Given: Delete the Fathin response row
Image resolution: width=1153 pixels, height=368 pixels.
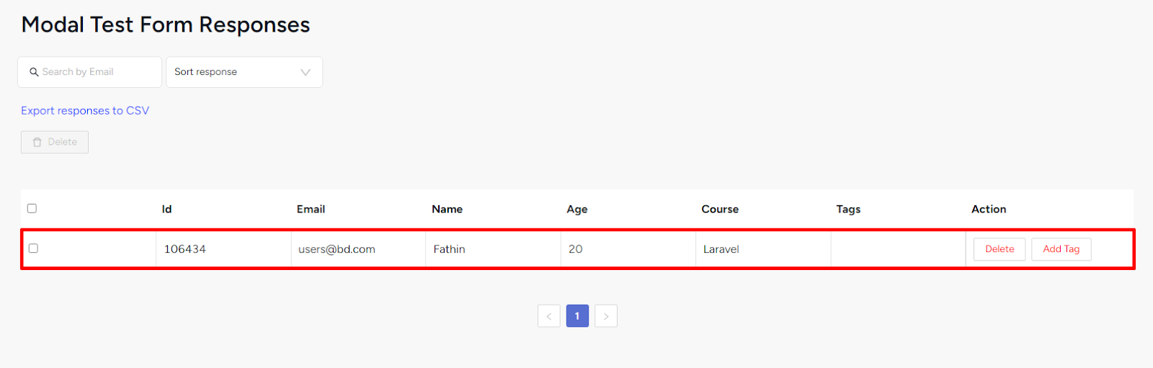Looking at the screenshot, I should click(x=1000, y=249).
